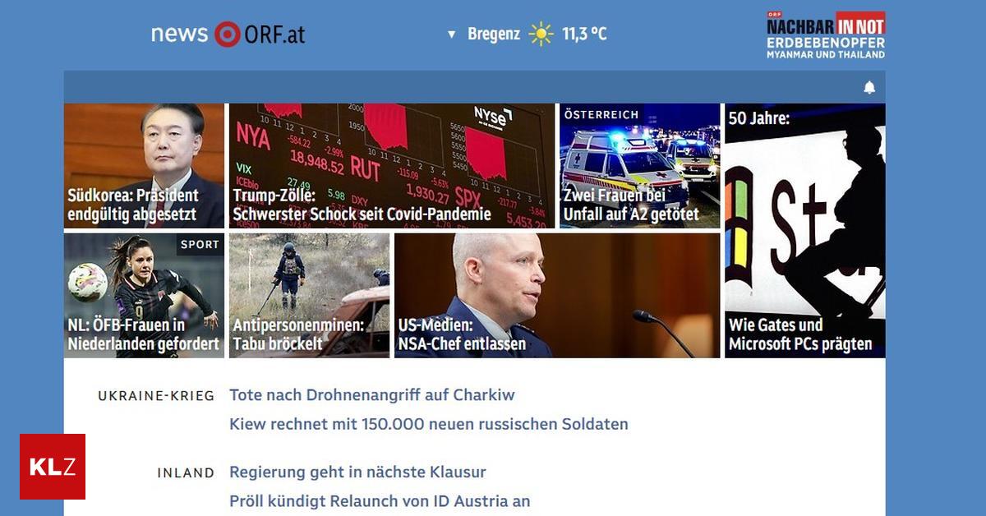Open A2 accident Österreich story
986x516 pixels.
coord(639,166)
